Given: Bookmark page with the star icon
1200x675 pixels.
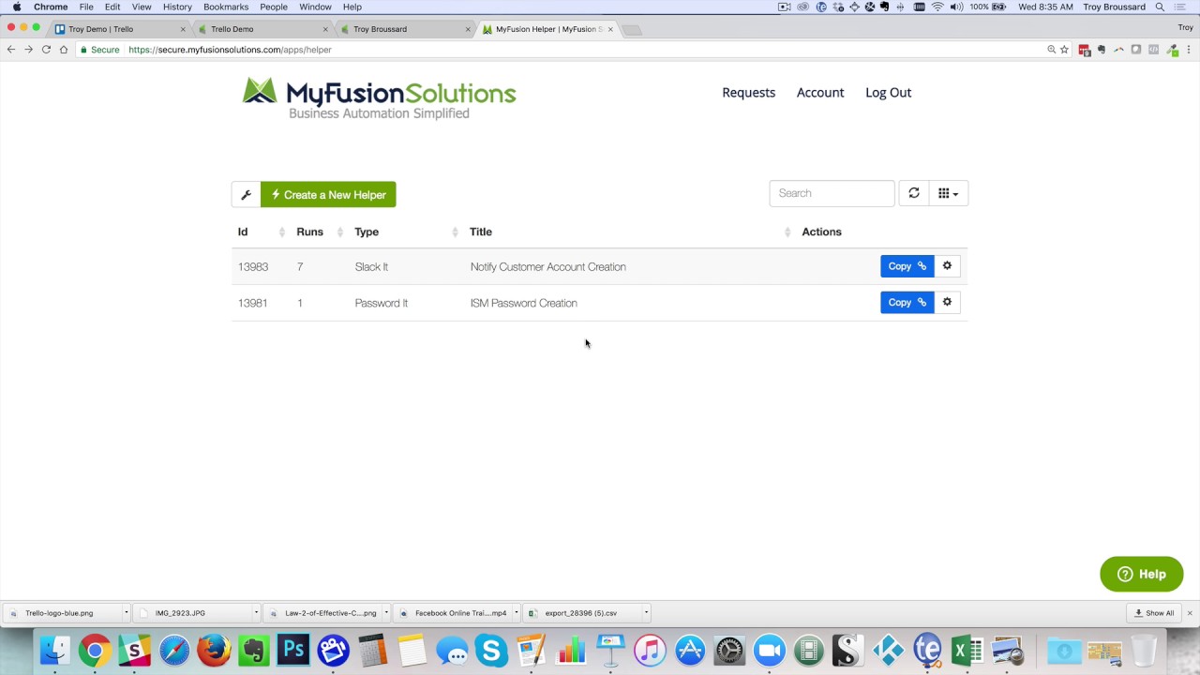Looking at the screenshot, I should 1064,50.
